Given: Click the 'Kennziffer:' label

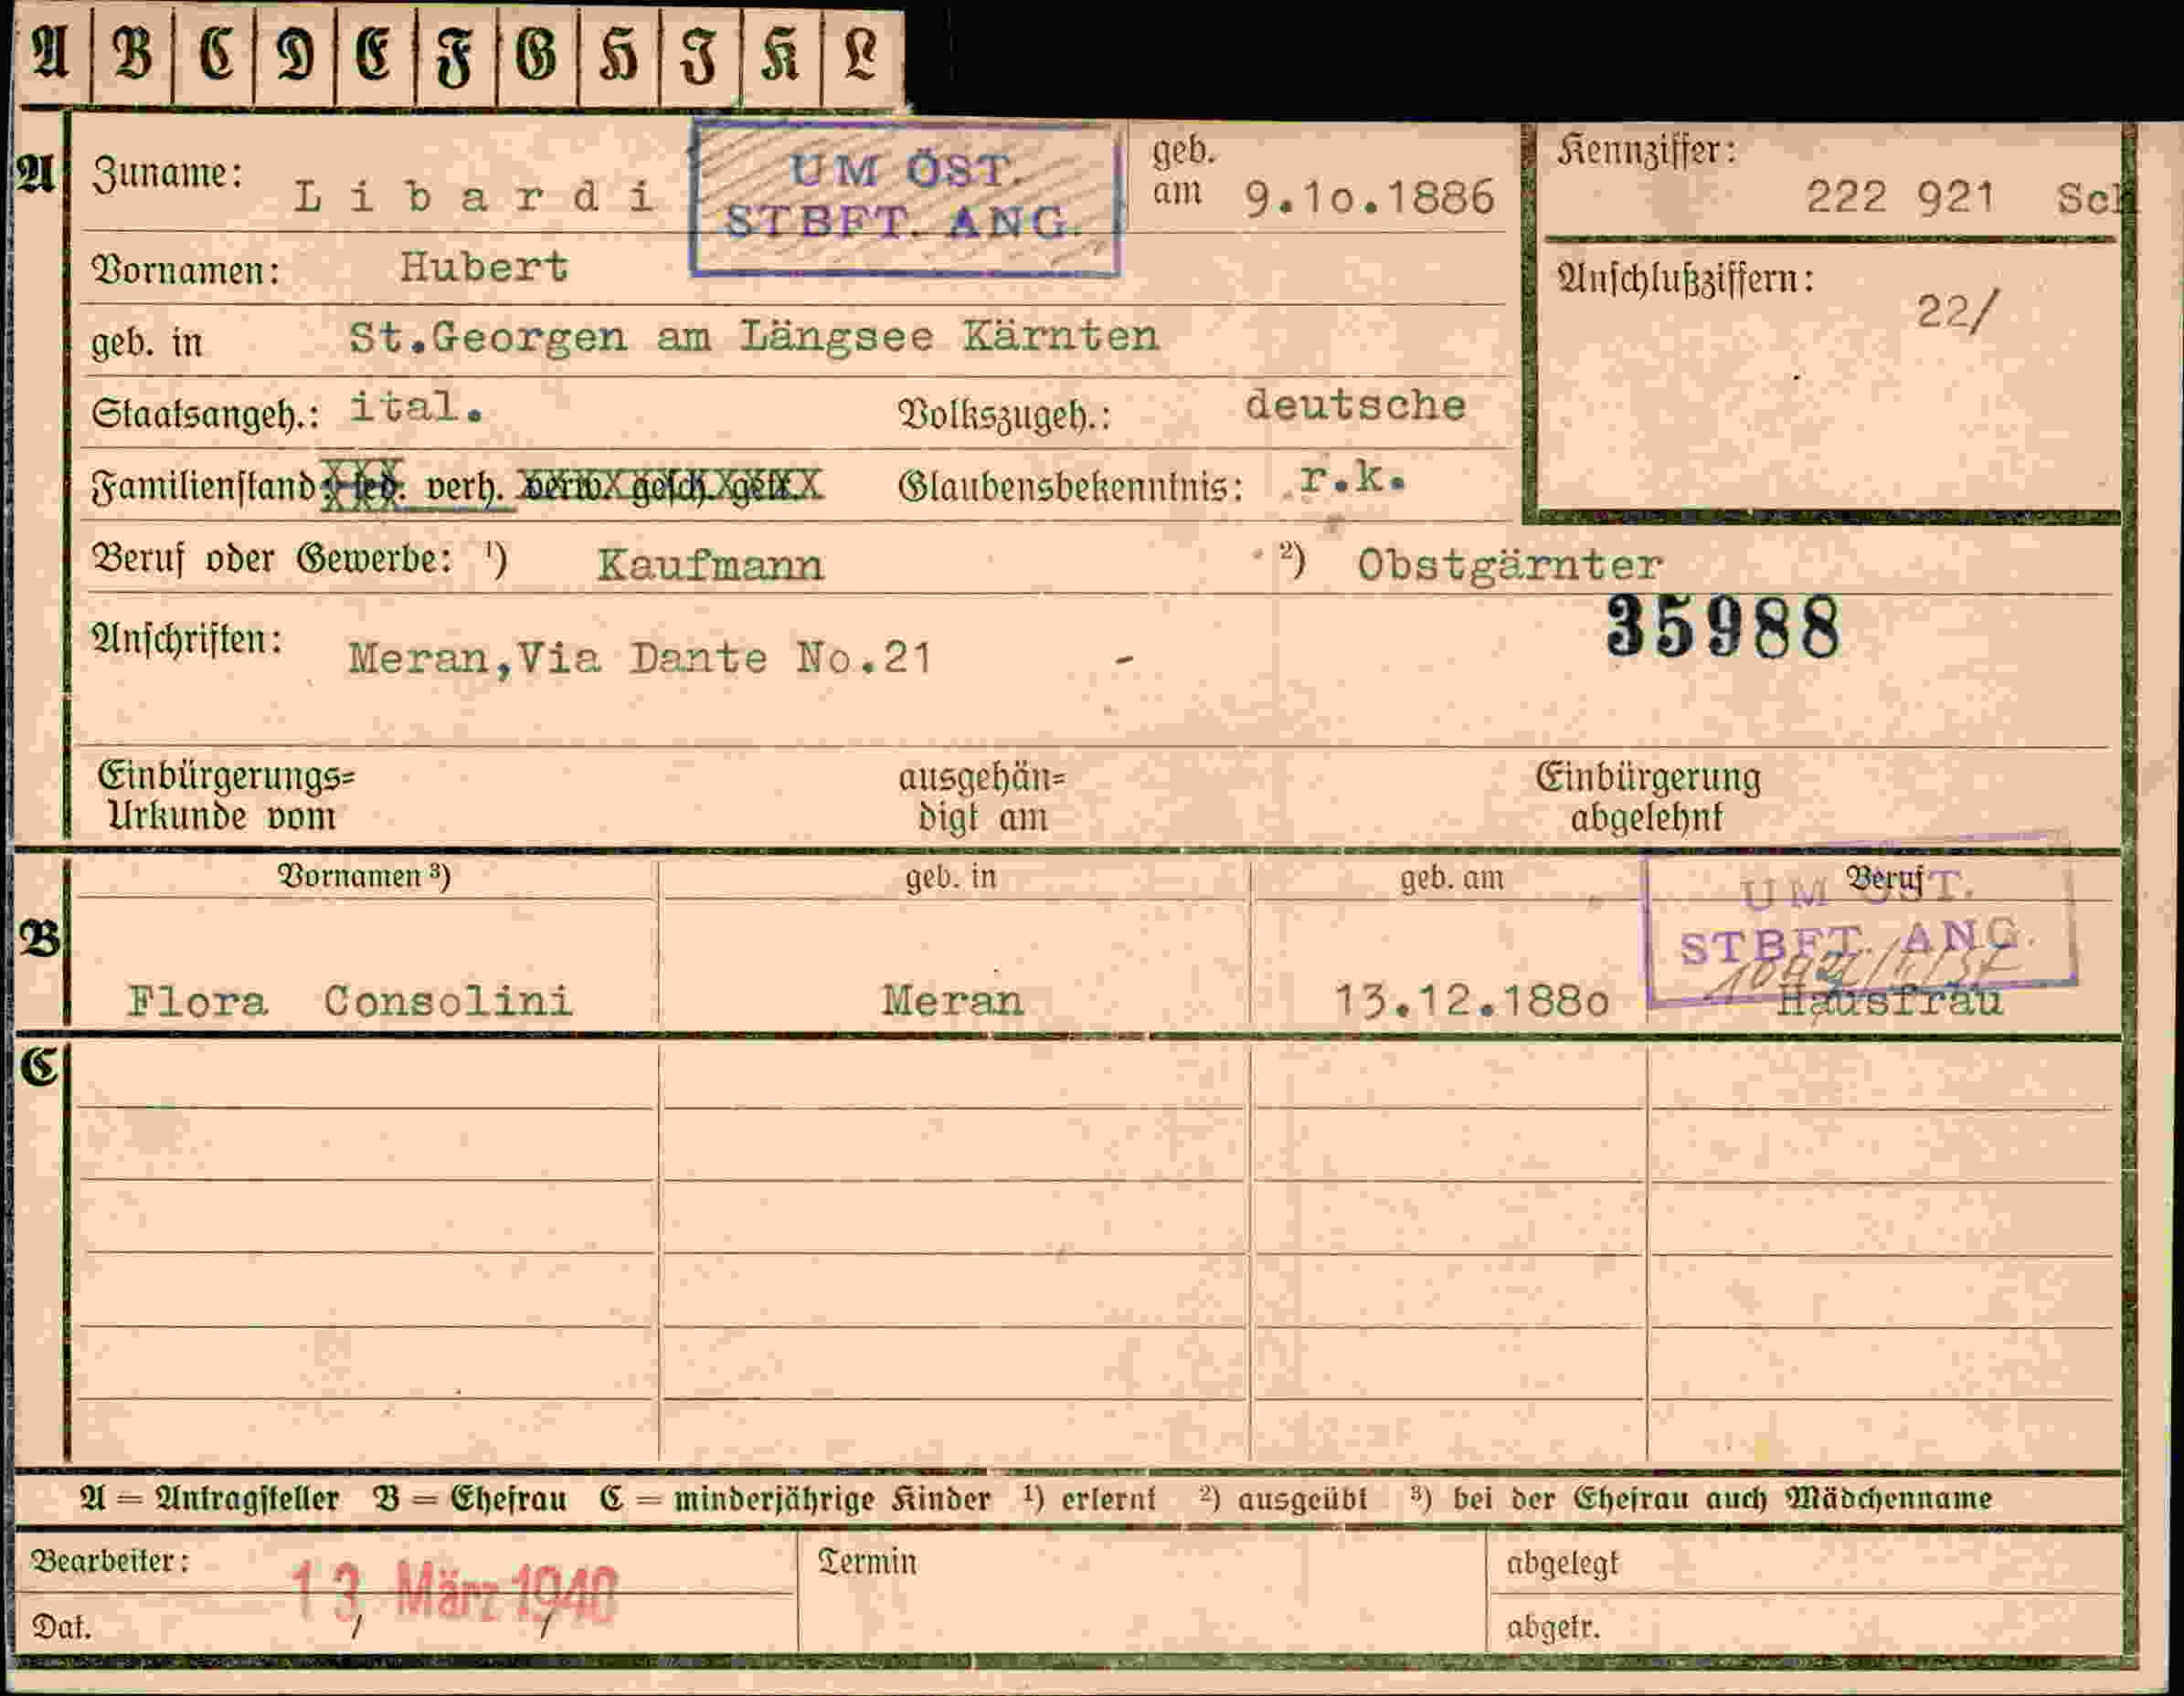Looking at the screenshot, I should tap(1646, 151).
